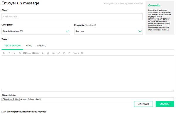Click the ANNULER button

(x=143, y=104)
